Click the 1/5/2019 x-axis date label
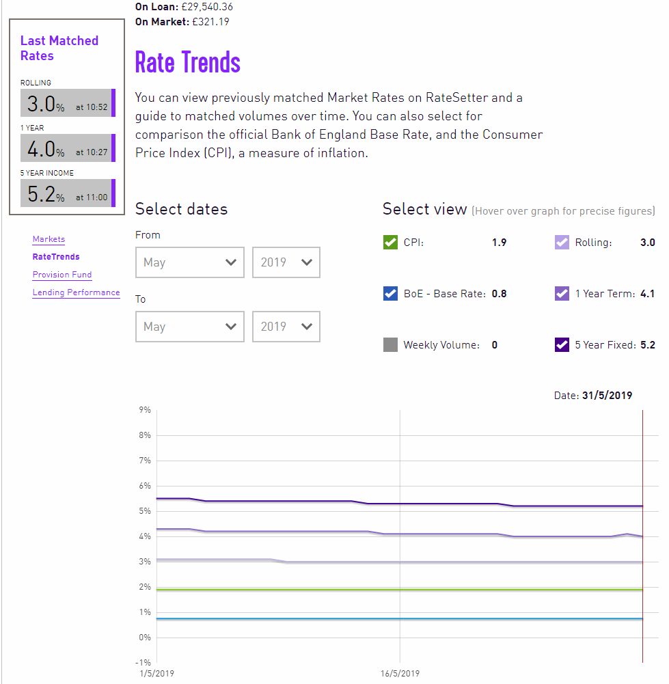Viewport: 669px width, 684px height. tap(157, 674)
